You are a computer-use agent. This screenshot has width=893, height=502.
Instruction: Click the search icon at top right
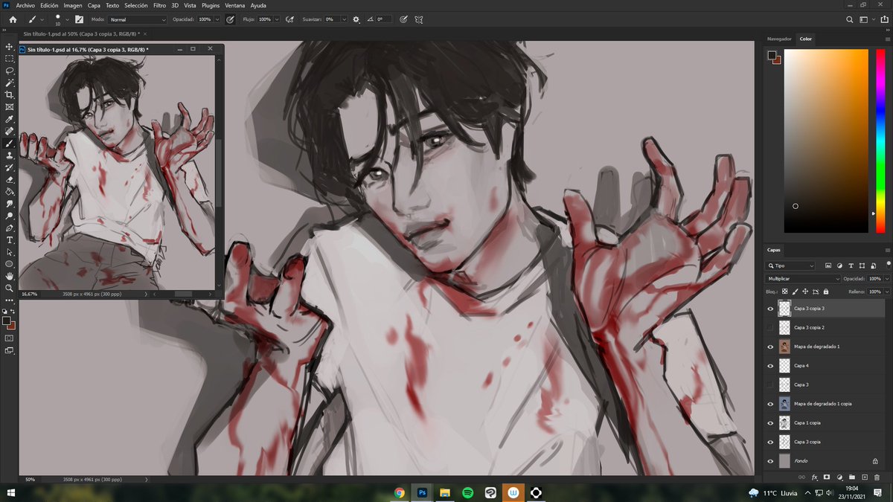pyautogui.click(x=850, y=19)
